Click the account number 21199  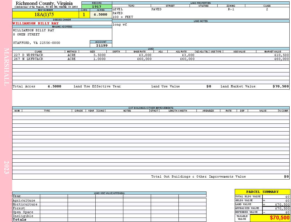[x=102, y=45]
